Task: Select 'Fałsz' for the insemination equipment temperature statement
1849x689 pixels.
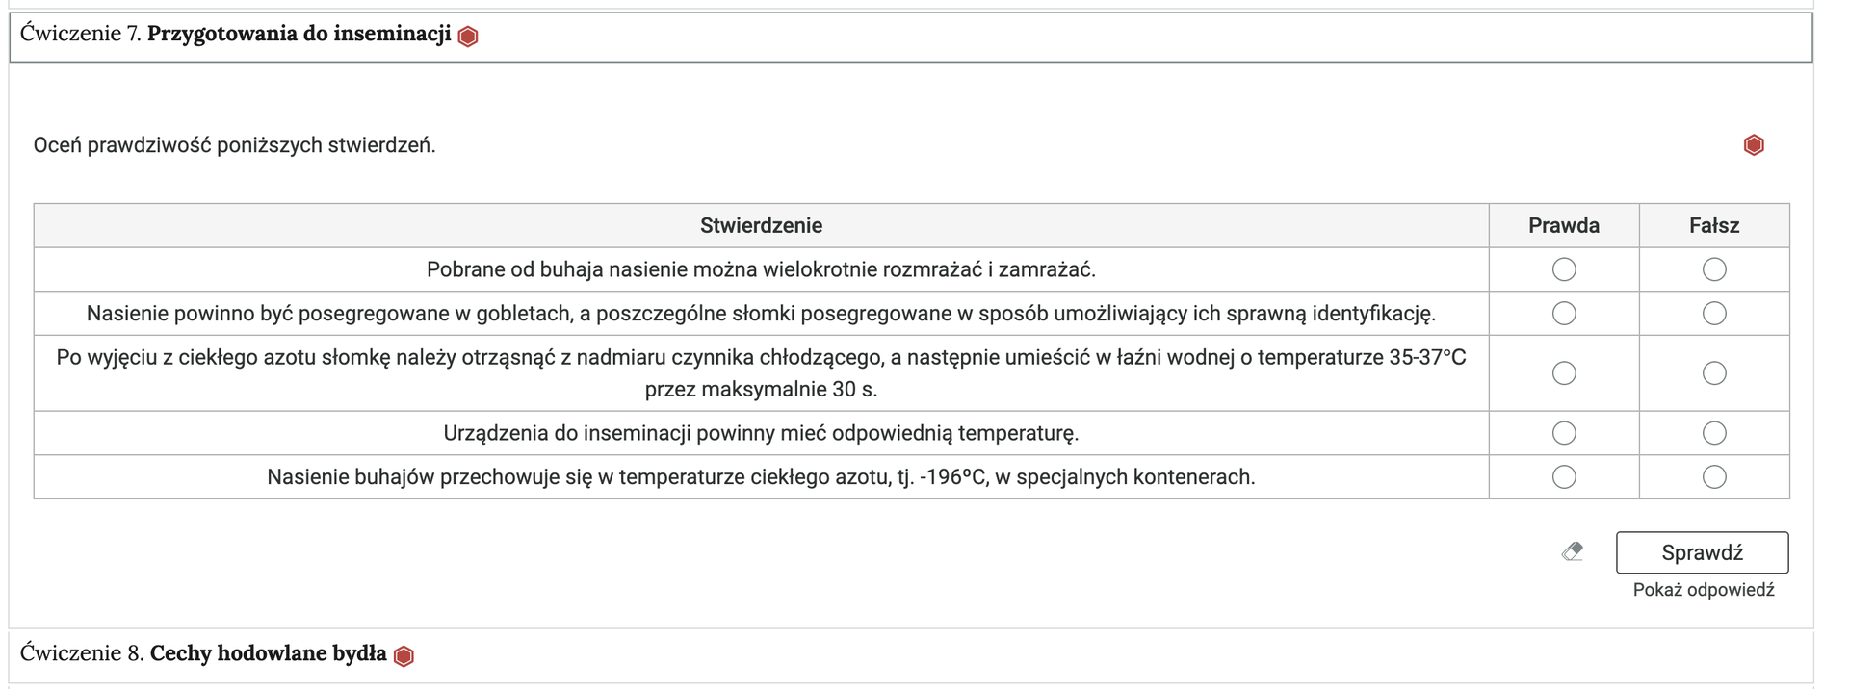Action: click(1713, 433)
